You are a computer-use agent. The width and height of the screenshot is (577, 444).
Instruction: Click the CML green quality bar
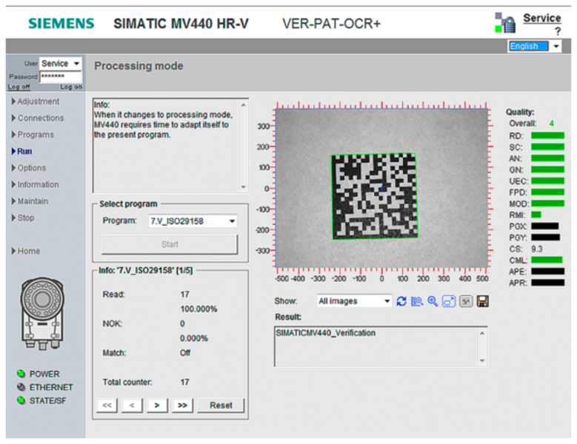547,260
